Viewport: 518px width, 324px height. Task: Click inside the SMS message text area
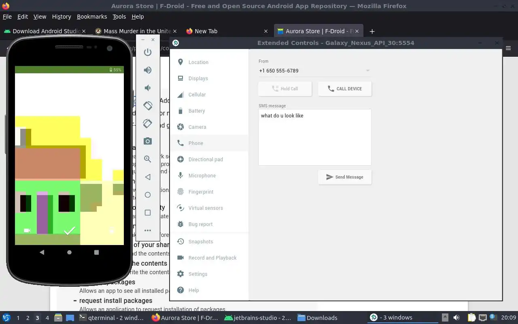pos(315,137)
